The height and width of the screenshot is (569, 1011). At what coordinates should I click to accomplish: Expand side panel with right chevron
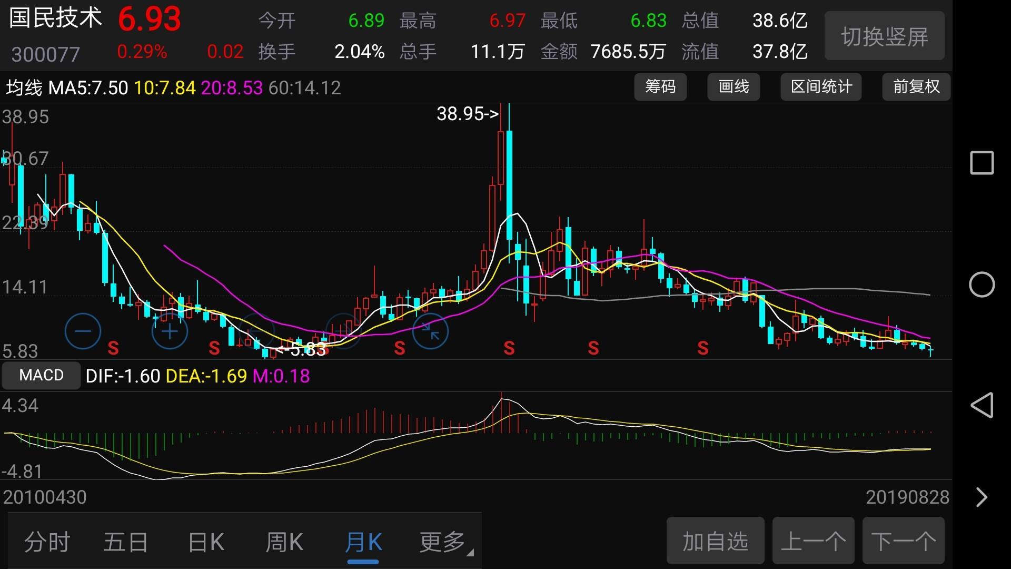click(x=982, y=497)
